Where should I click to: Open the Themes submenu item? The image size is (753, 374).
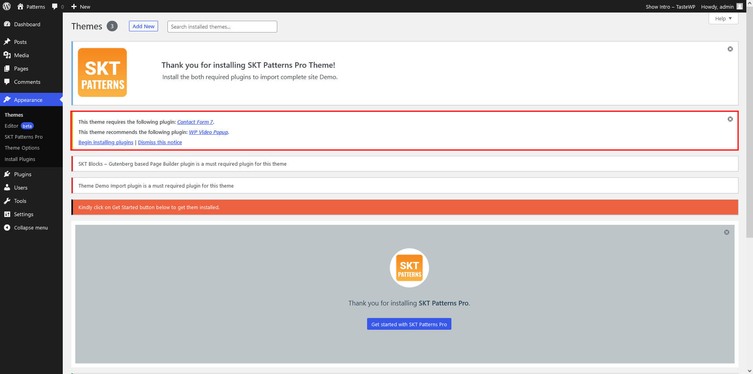pyautogui.click(x=14, y=115)
